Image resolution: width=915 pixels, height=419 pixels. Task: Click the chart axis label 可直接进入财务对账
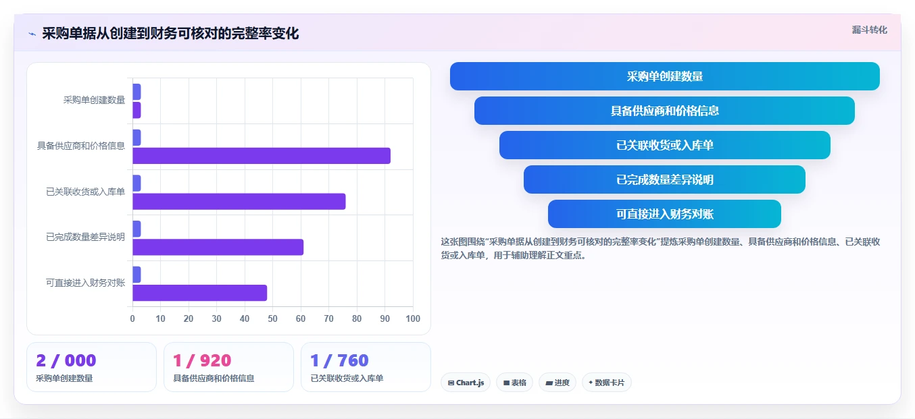click(85, 283)
